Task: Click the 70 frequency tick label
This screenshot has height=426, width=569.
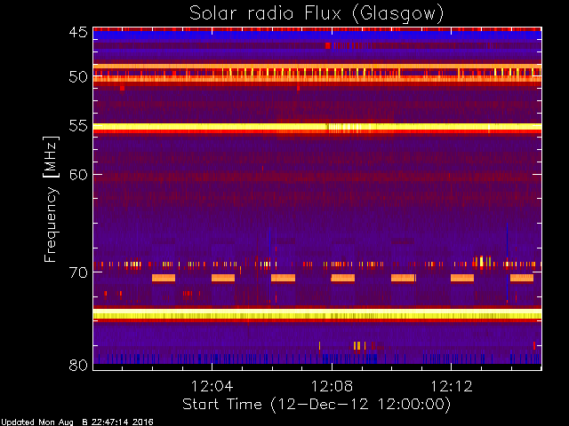Action: click(78, 272)
